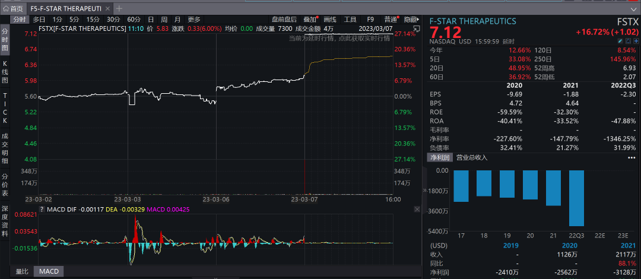Select the 15分 timeframe button
This screenshot has width=641, height=279.
tap(93, 20)
